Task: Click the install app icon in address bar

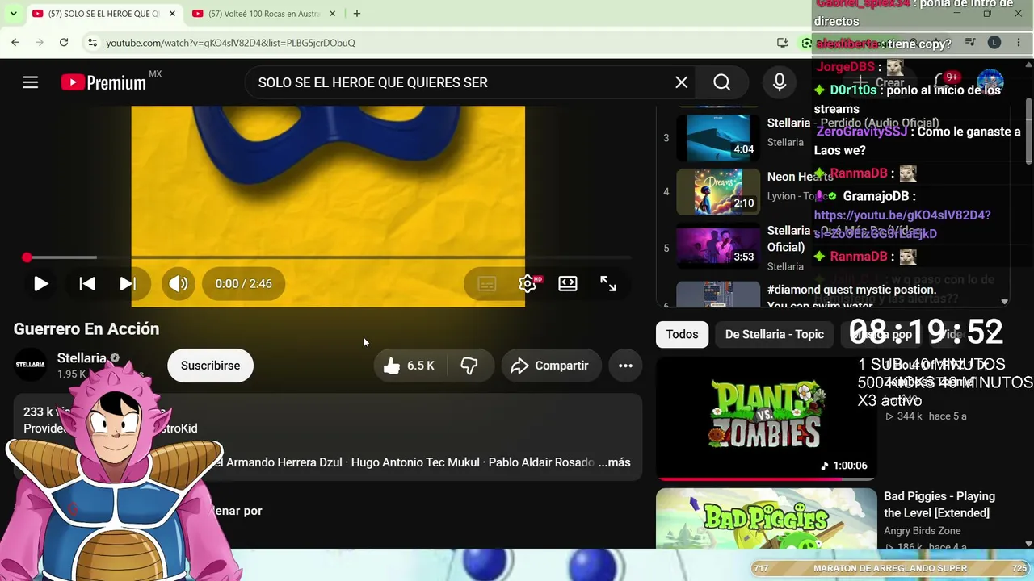Action: point(782,43)
